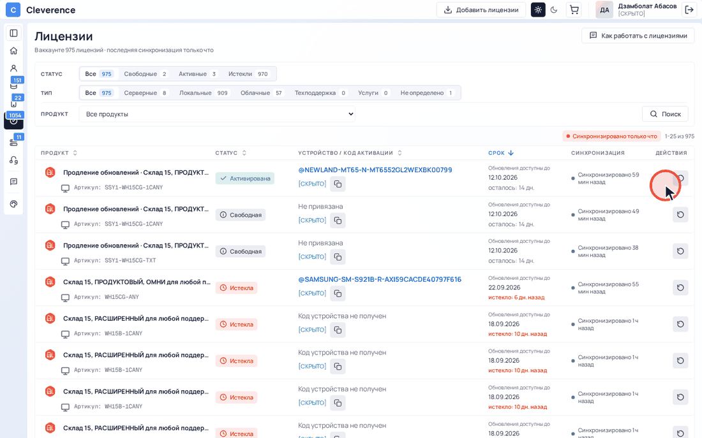
Task: Open the shopping cart icon
Action: [574, 10]
